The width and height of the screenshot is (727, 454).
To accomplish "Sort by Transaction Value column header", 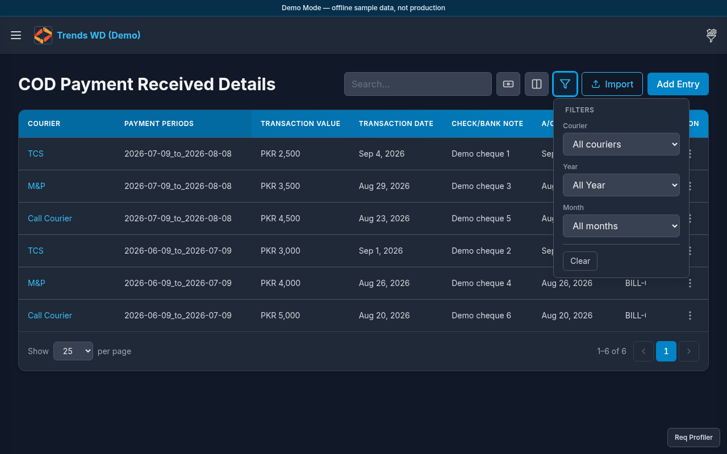I will click(x=300, y=124).
